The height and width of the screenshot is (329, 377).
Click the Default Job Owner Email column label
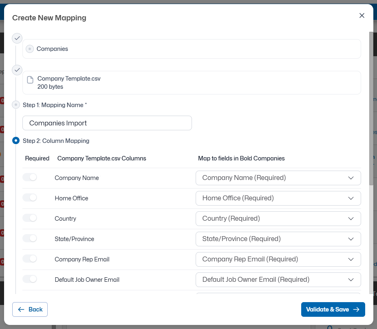[x=87, y=280]
